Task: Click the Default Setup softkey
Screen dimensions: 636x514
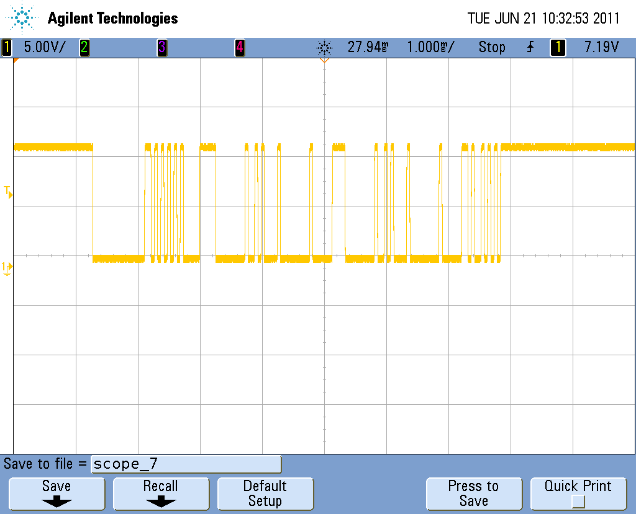Action: (265, 494)
